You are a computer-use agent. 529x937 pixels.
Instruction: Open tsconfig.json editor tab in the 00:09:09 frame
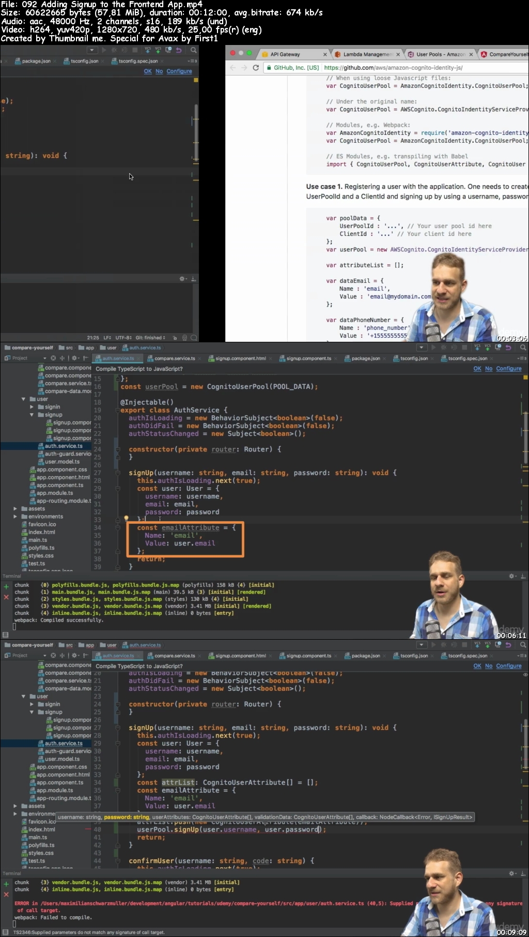point(414,656)
